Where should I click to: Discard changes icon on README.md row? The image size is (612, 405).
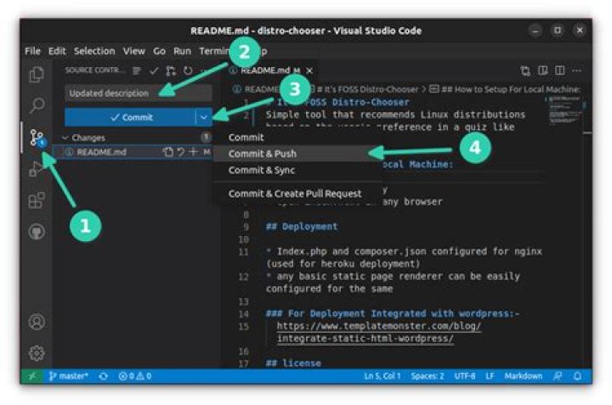pyautogui.click(x=181, y=152)
